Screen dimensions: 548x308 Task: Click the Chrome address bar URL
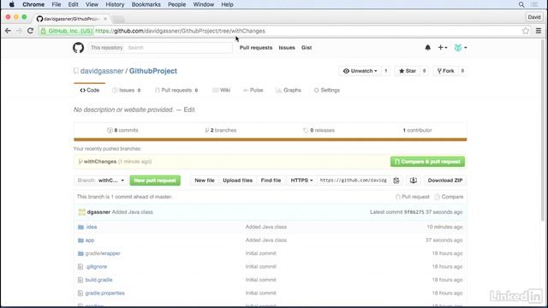(180, 31)
